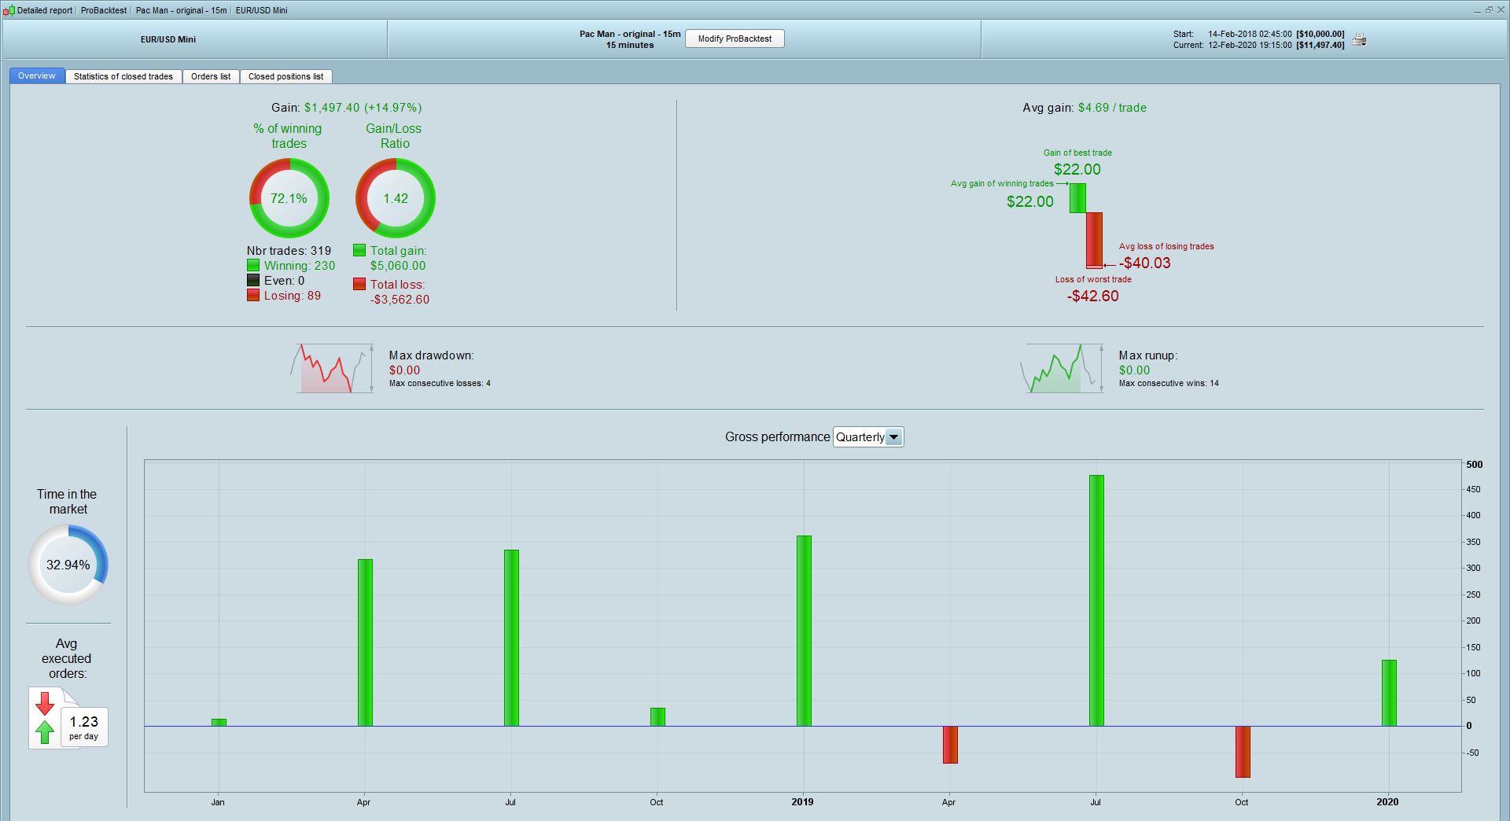Click the green Total gain legend square

tap(359, 251)
